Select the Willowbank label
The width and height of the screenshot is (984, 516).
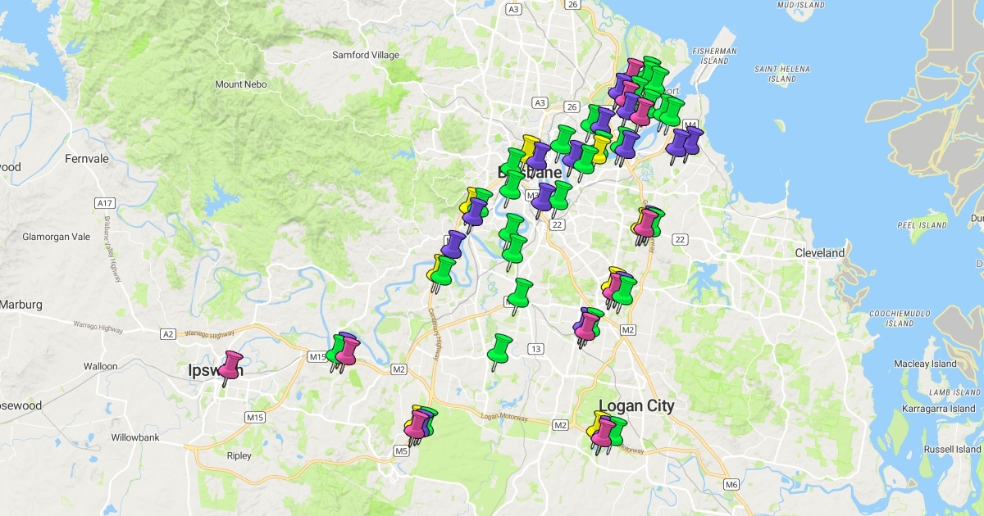point(135,437)
